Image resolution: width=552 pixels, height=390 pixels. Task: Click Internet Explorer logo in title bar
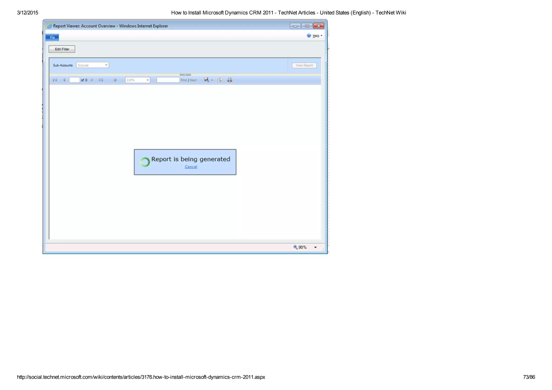pos(49,26)
